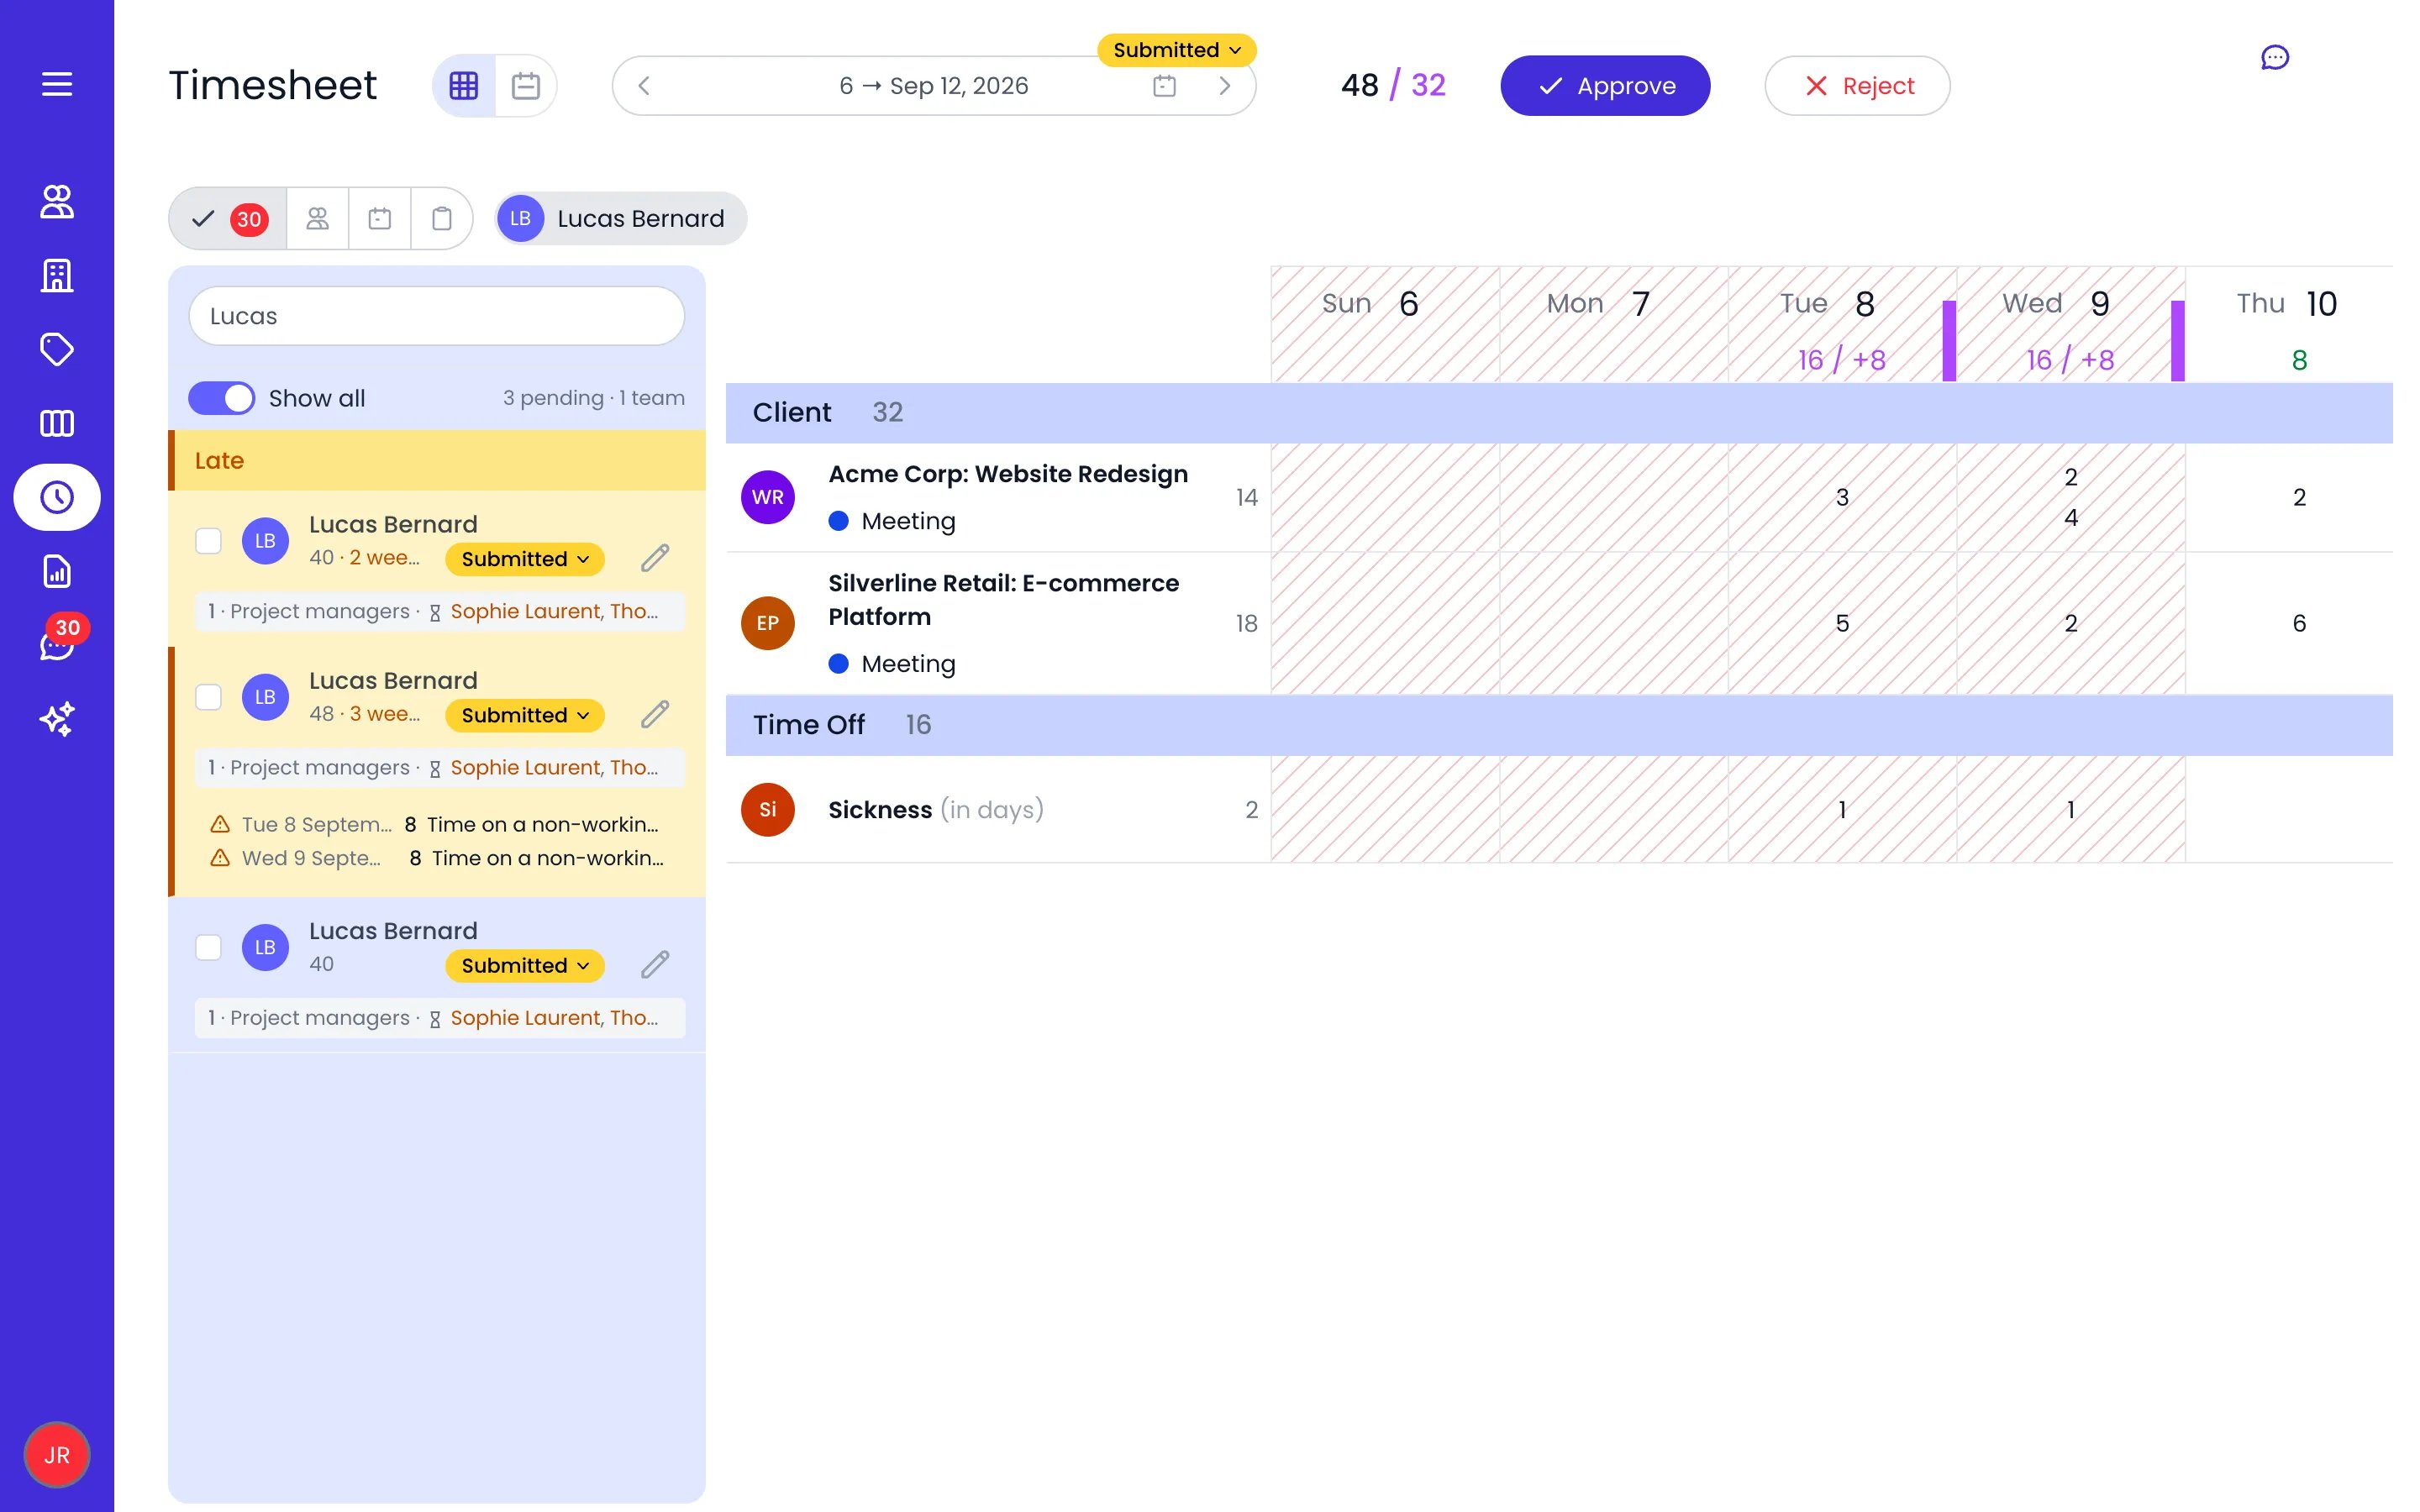Screen dimensions: 2420x1512
Task: Go to next week arrow
Action: [1224, 86]
